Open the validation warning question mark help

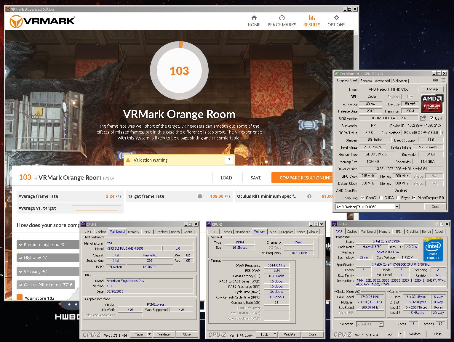(x=229, y=160)
